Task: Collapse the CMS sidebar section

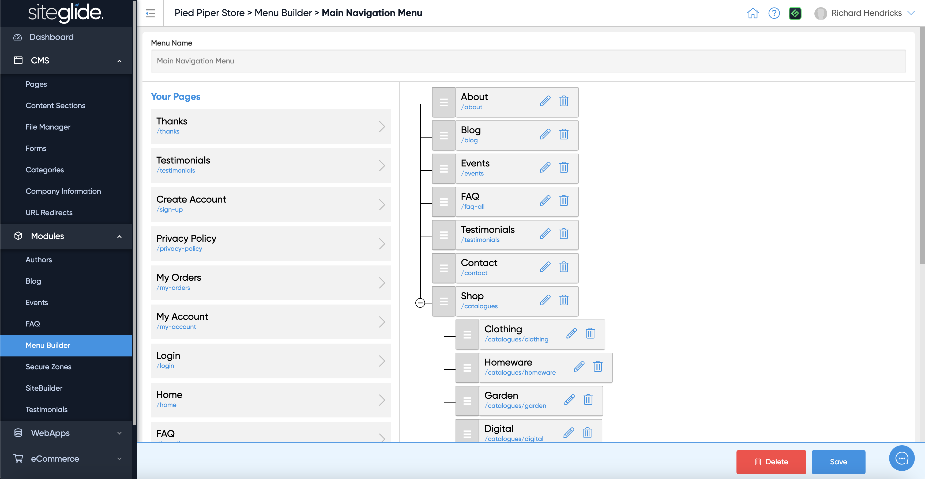Action: coord(119,61)
